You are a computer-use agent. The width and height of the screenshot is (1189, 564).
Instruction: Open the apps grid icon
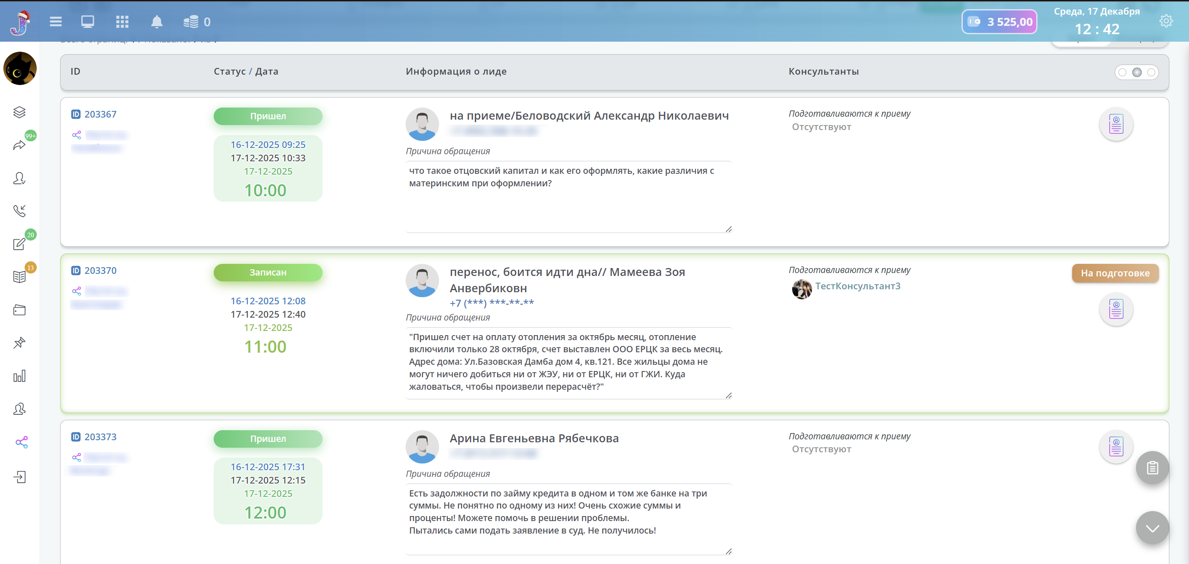122,22
